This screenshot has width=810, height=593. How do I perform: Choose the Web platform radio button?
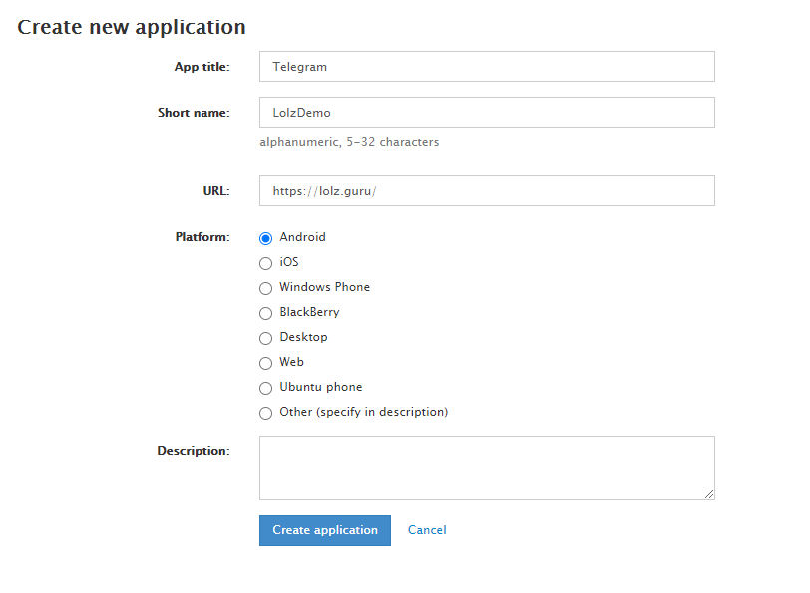pos(265,363)
